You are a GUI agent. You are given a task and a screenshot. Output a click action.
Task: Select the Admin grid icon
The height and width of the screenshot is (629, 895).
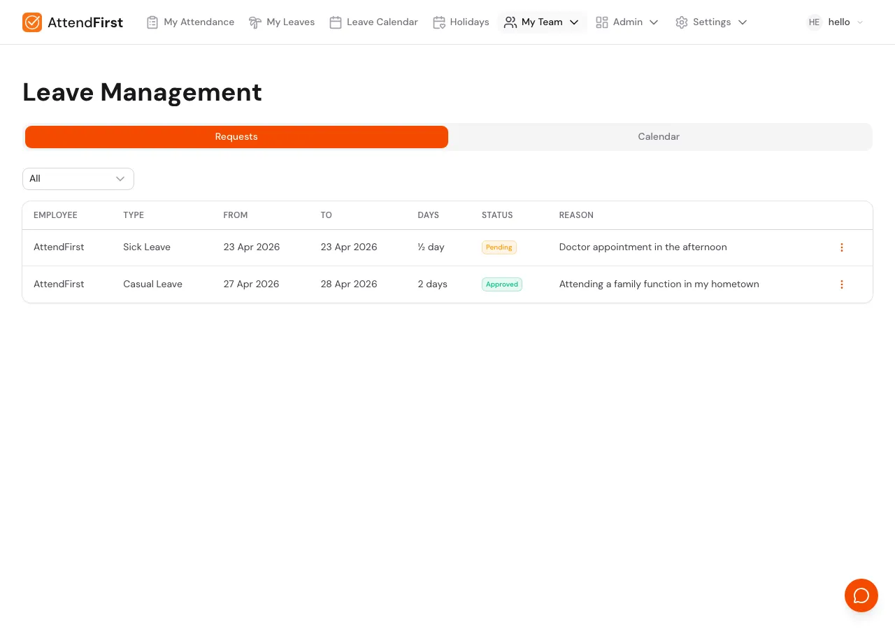click(x=602, y=22)
